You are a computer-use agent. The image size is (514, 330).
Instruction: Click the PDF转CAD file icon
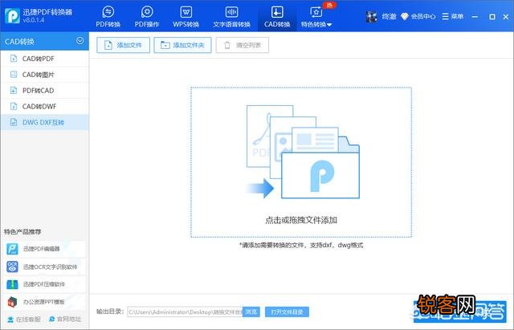coord(14,91)
